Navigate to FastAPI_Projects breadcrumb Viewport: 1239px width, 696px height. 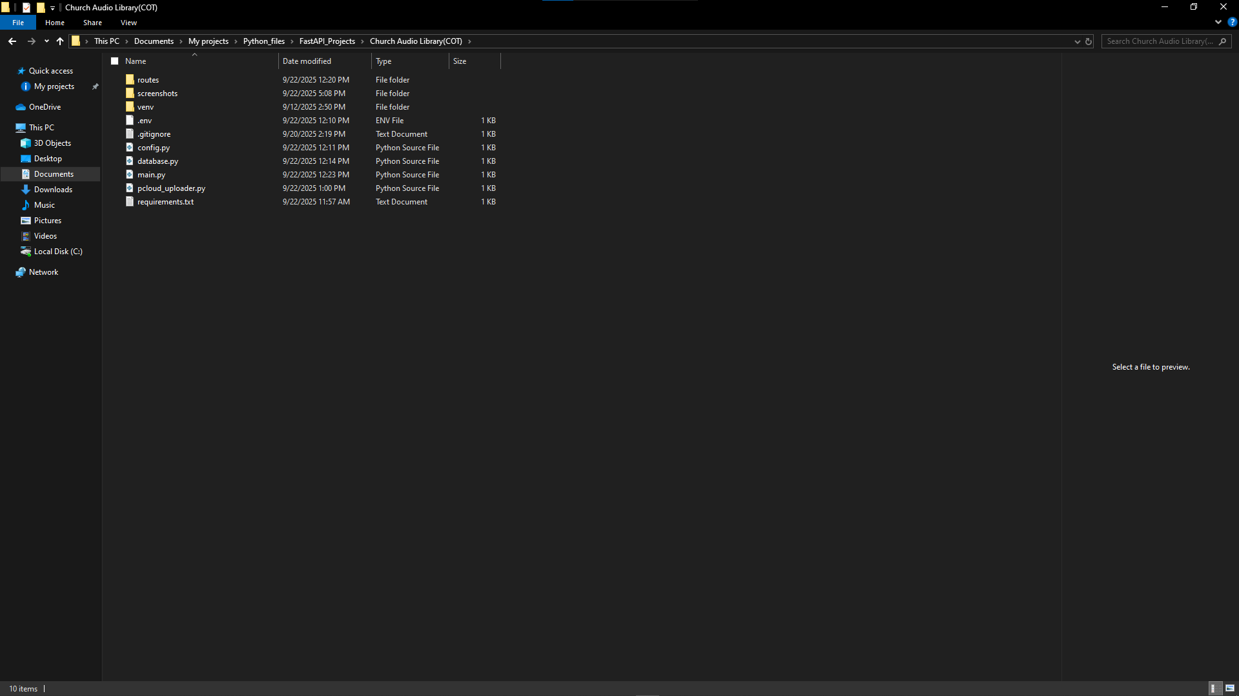327,41
